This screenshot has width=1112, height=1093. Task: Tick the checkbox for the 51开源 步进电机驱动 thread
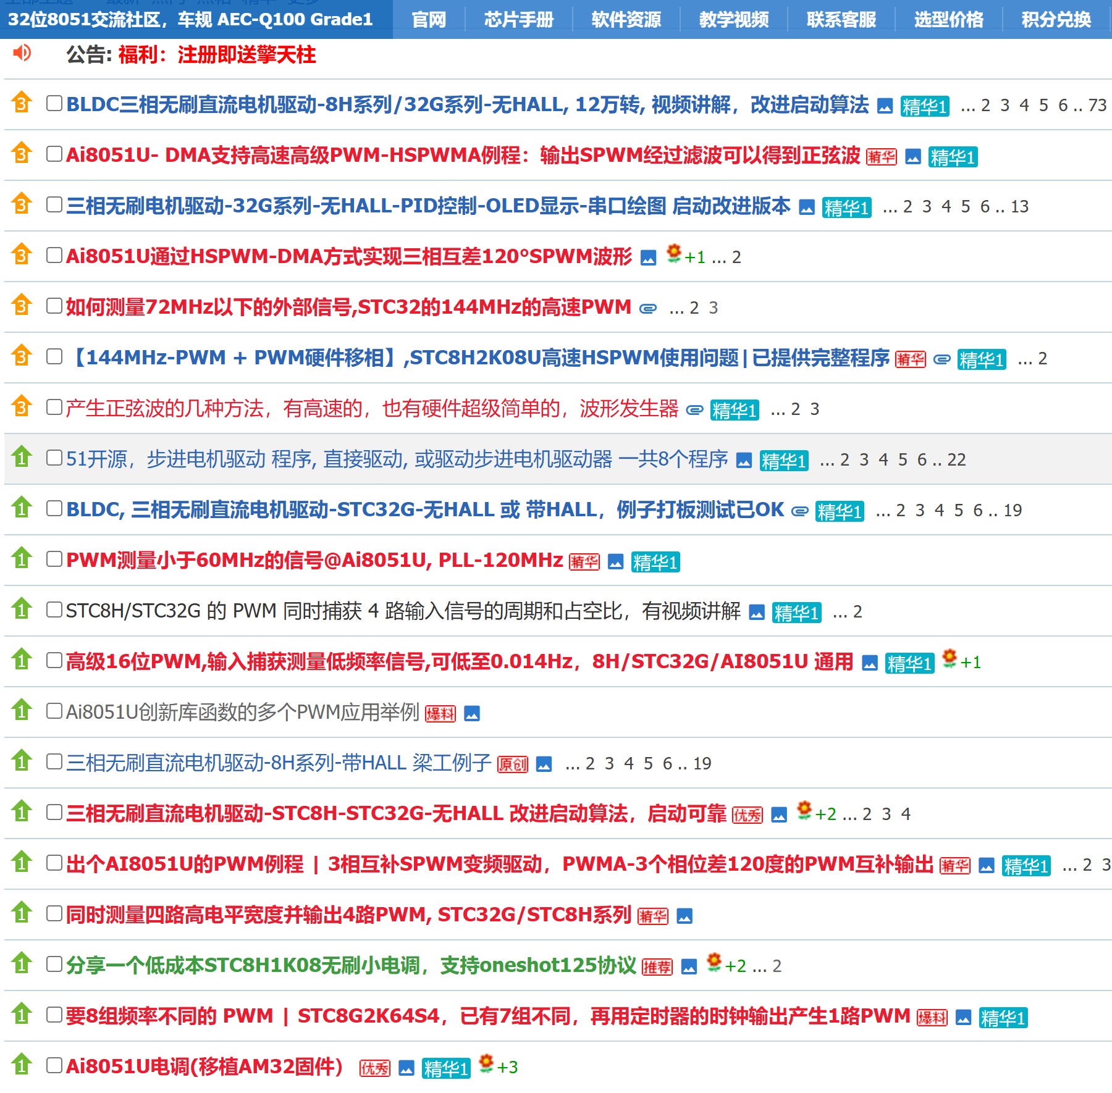point(54,458)
